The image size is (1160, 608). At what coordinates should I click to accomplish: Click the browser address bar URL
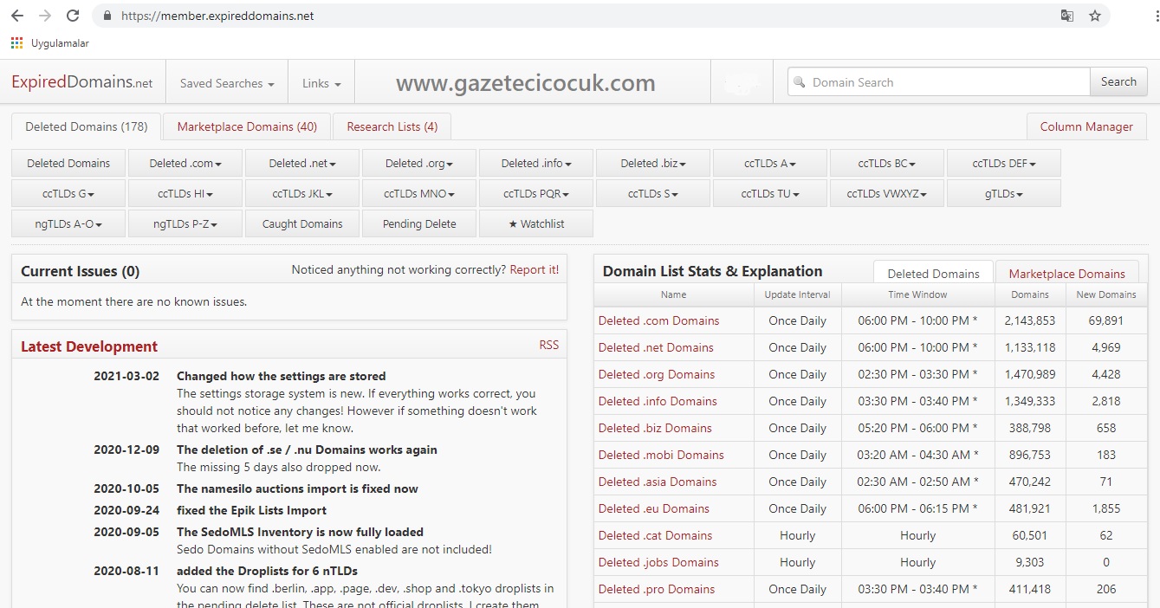(x=217, y=16)
